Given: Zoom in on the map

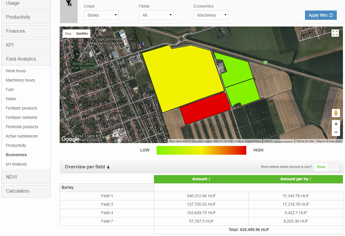Looking at the screenshot, I should point(336,124).
